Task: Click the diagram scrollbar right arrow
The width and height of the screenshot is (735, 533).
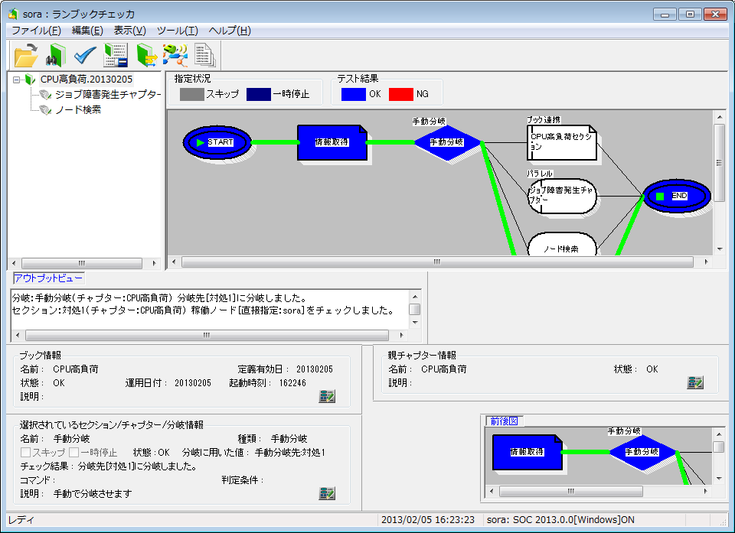Action: [x=706, y=262]
